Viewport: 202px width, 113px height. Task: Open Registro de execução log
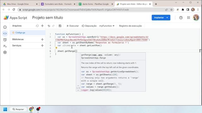point(130,26)
